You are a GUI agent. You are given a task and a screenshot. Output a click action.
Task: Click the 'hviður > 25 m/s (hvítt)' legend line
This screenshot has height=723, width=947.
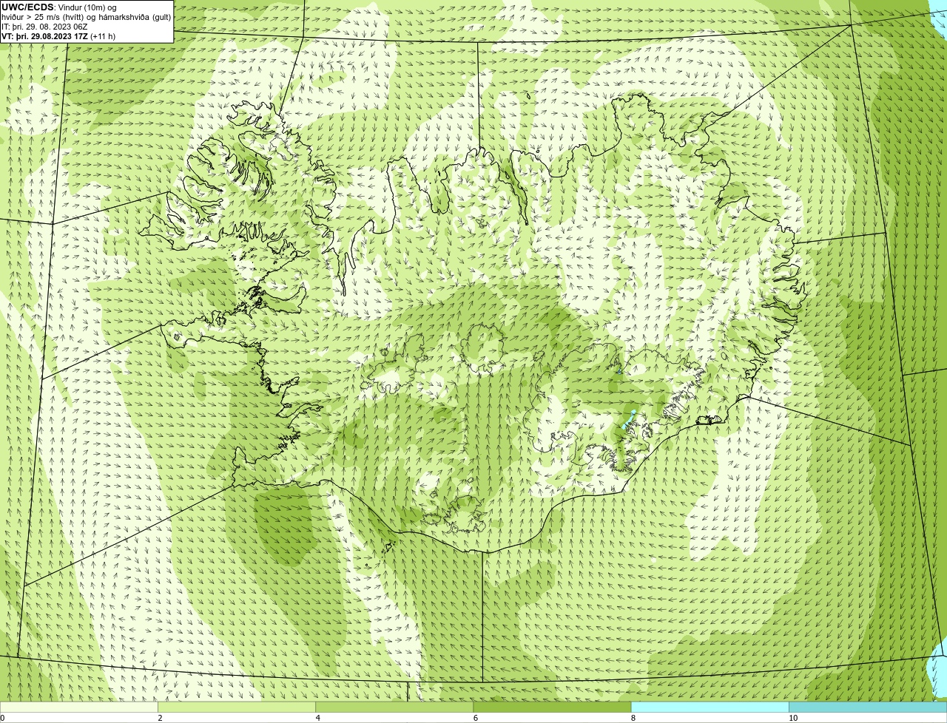tap(87, 17)
